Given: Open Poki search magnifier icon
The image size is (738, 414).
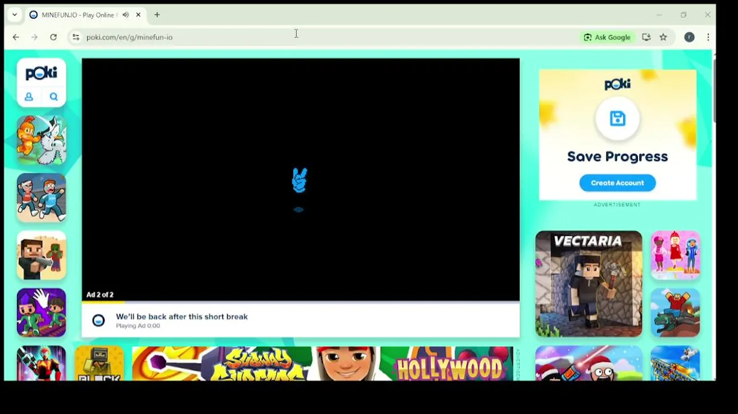Looking at the screenshot, I should coord(53,97).
